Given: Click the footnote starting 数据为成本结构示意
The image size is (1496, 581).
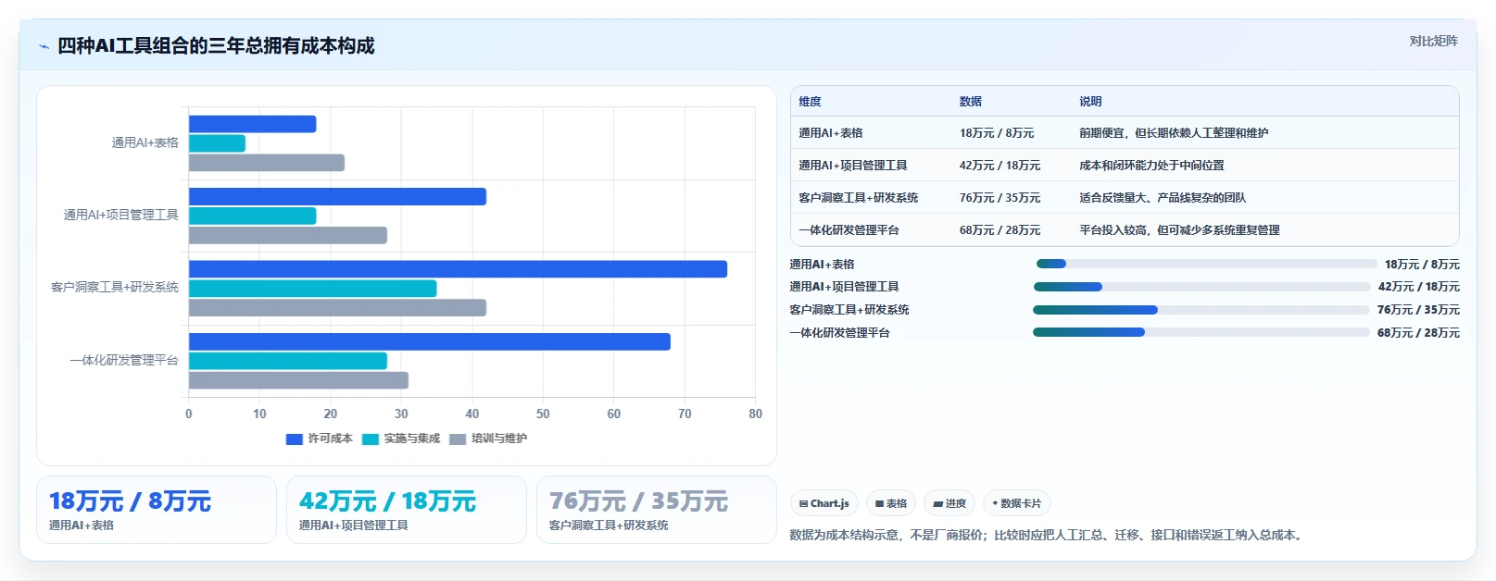Looking at the screenshot, I should coord(1048,535).
